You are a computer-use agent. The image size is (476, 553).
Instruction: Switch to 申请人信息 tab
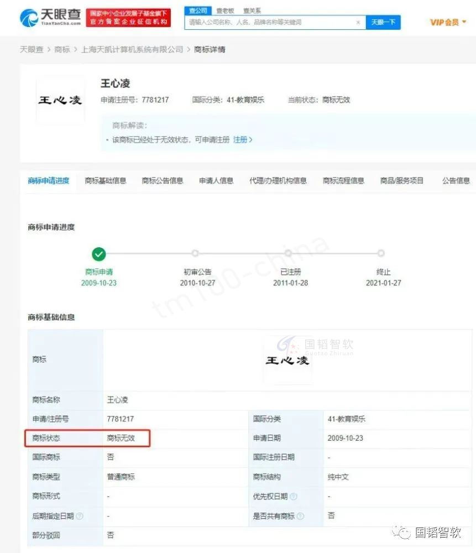click(216, 181)
